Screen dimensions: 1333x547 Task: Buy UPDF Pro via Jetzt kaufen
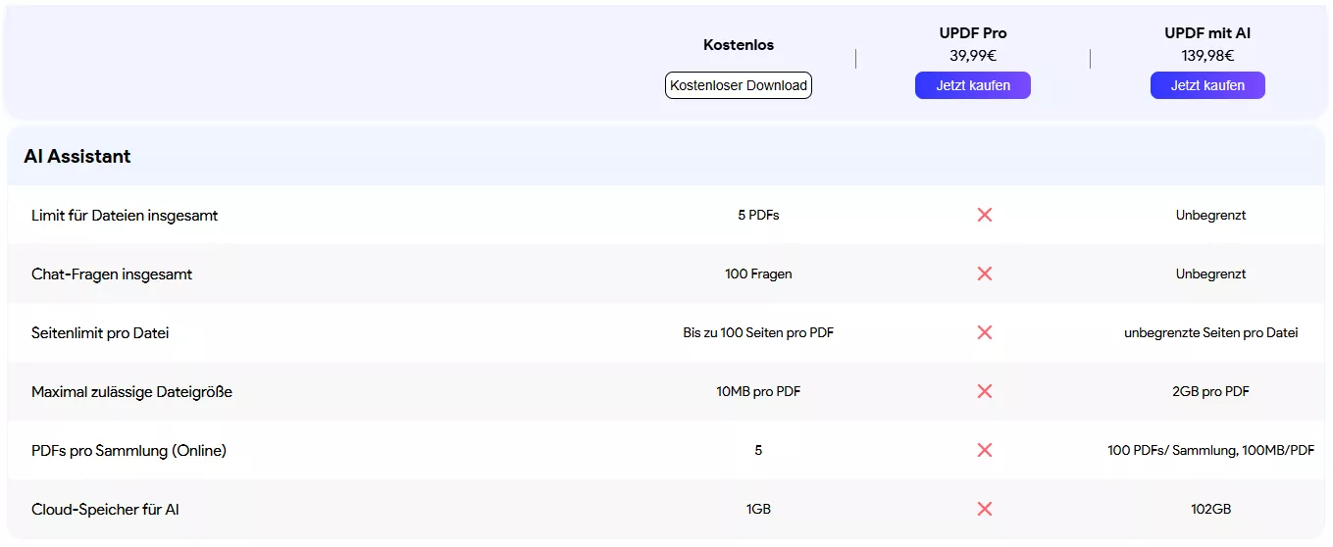973,85
